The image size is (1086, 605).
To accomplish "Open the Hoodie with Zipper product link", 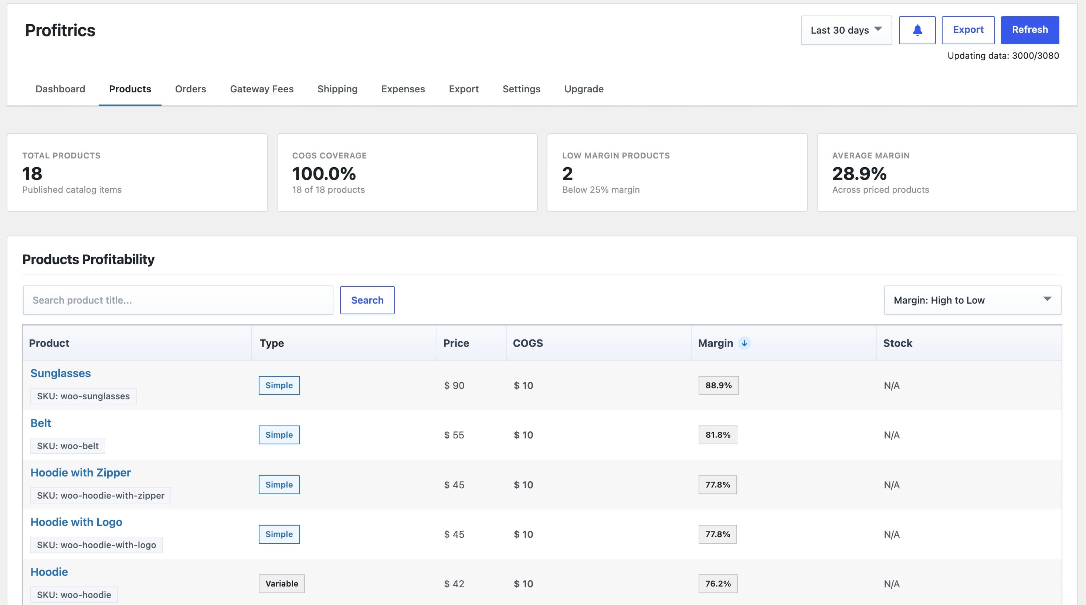I will [x=81, y=472].
